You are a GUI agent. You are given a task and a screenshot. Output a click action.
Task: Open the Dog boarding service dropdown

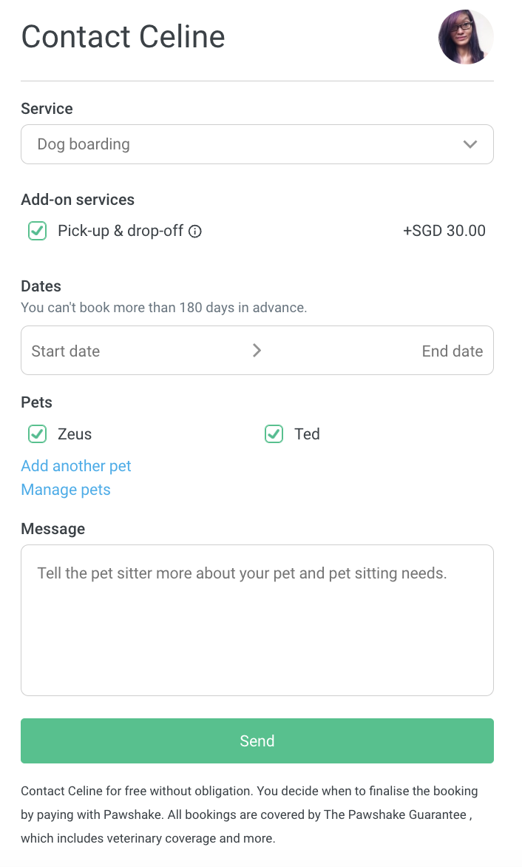point(257,144)
